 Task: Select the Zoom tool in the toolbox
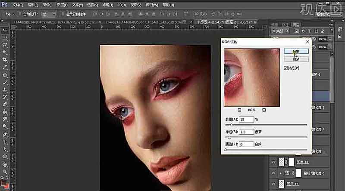[5, 172]
